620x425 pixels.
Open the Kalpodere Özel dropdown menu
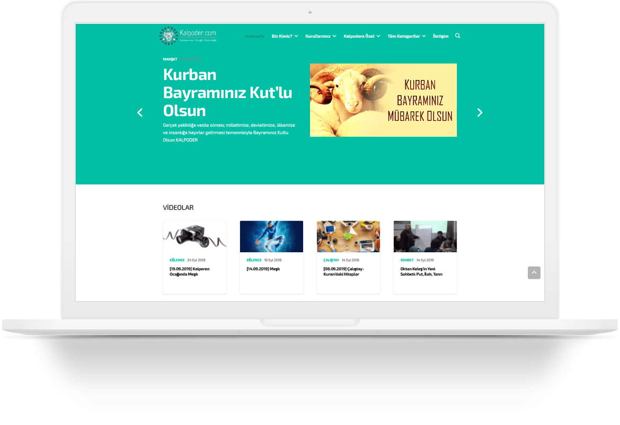click(361, 36)
